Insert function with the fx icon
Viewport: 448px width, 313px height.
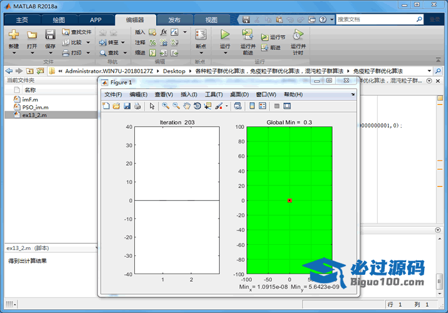pos(164,32)
